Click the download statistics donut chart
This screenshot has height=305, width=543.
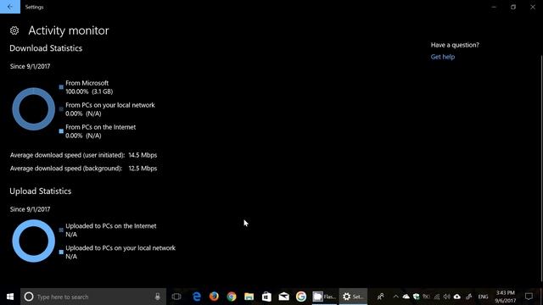coord(33,109)
